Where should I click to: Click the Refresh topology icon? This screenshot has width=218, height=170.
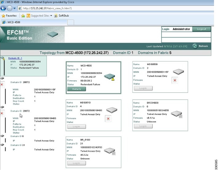tap(195, 46)
